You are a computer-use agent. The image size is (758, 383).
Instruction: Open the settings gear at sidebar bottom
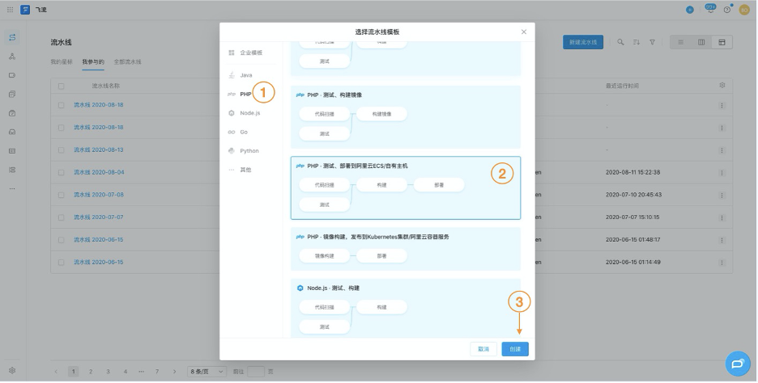click(12, 370)
